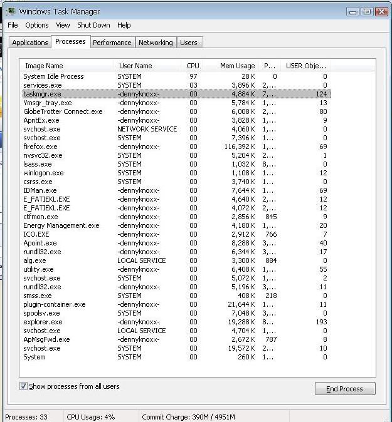Sort by Image Name column header
Viewport: 392px width, 422px height.
coord(66,66)
